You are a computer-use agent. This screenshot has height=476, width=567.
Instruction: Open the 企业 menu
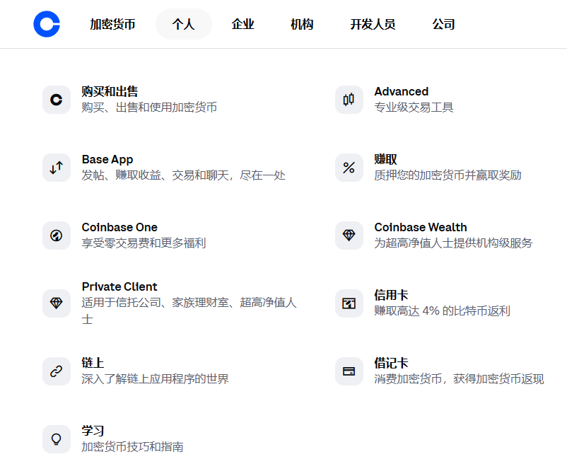coord(242,24)
